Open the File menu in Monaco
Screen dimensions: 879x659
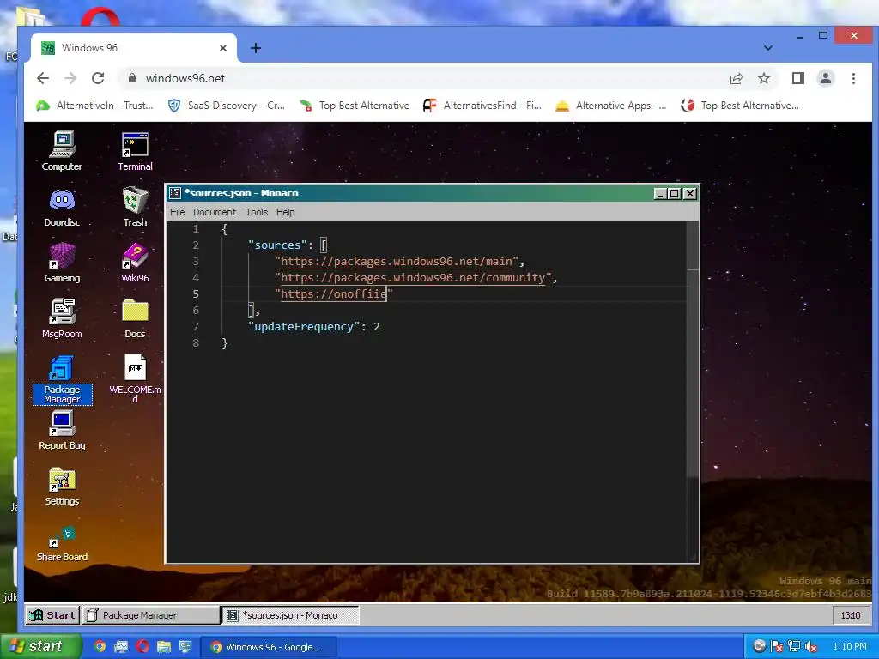click(177, 212)
